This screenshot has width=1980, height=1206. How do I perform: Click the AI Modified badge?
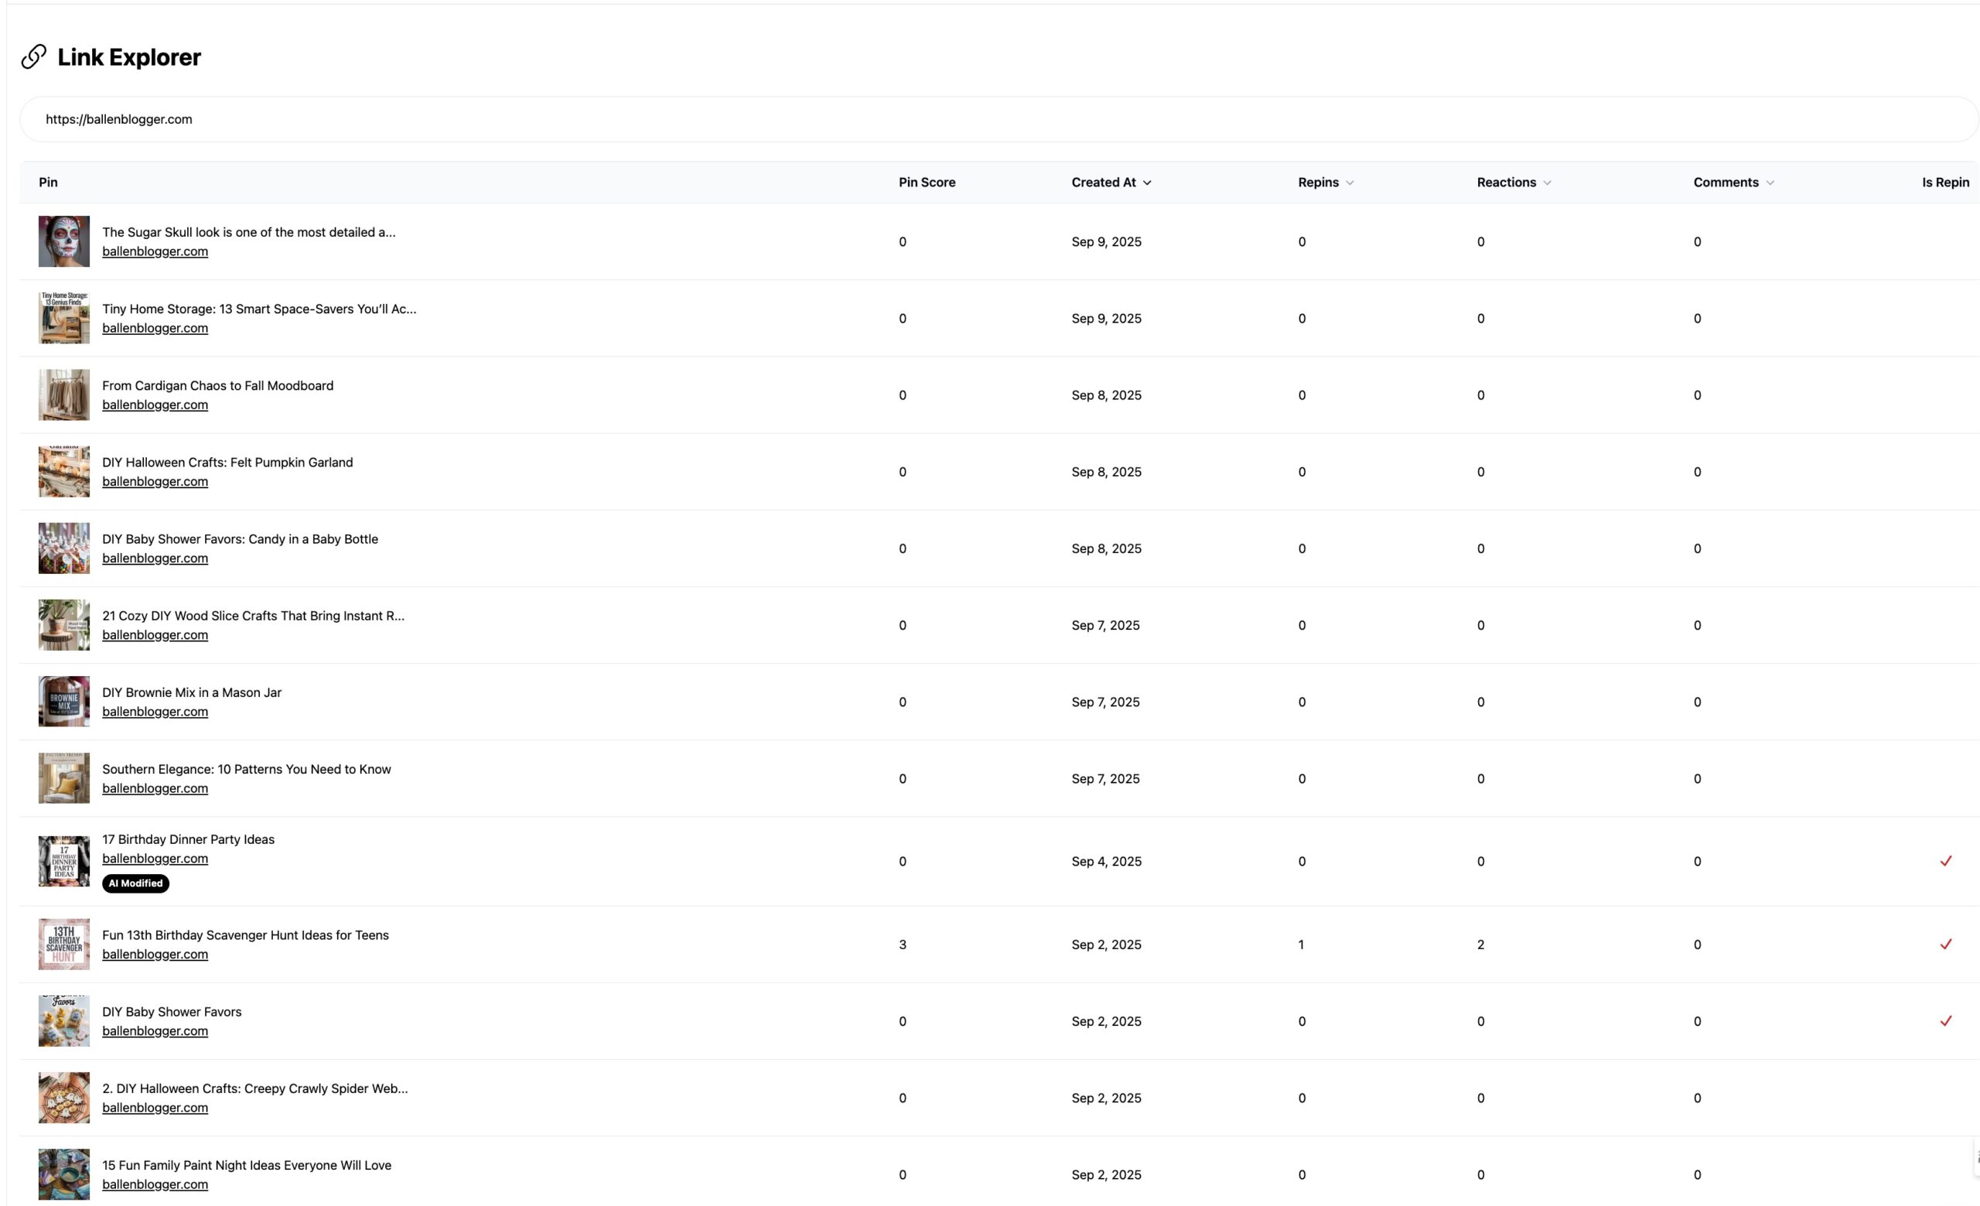coord(136,883)
